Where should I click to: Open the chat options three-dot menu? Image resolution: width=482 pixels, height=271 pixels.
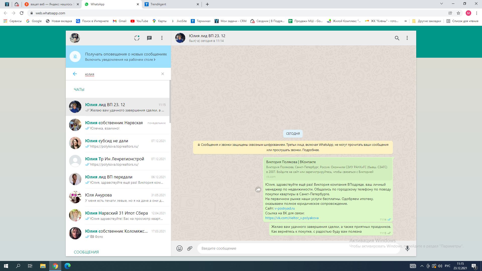pyautogui.click(x=407, y=38)
